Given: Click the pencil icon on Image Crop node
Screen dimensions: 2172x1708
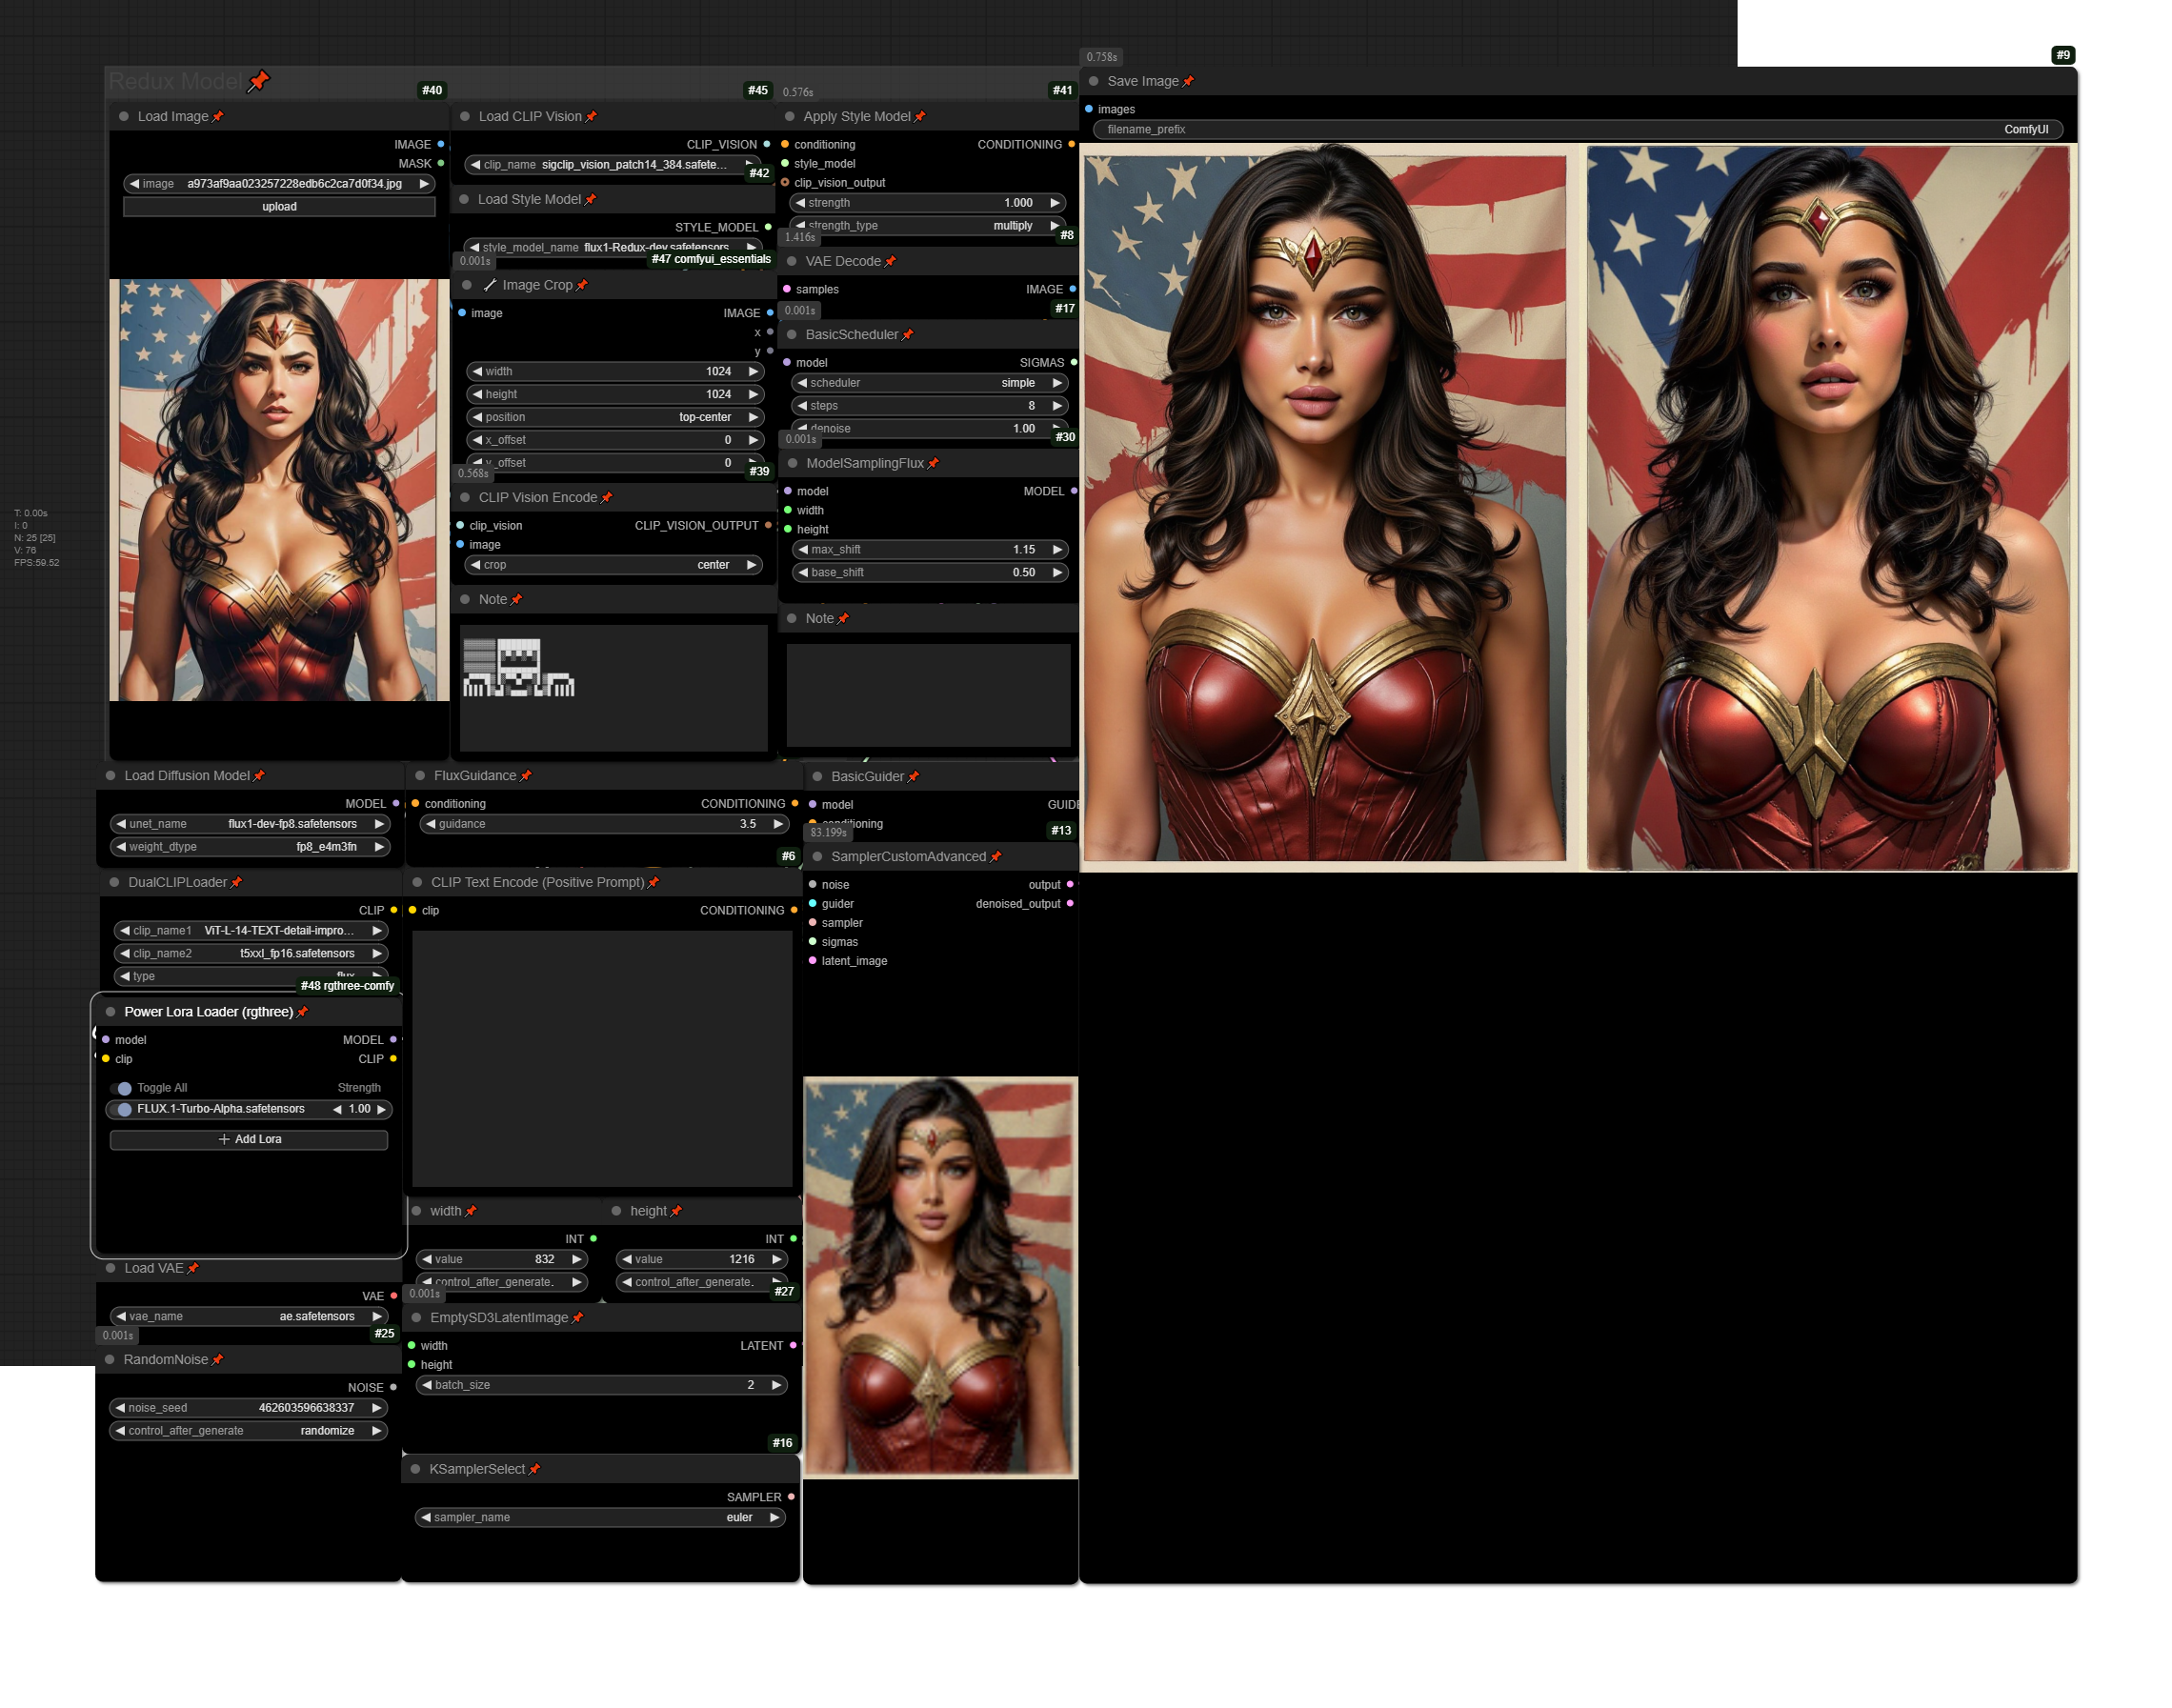Looking at the screenshot, I should [490, 285].
